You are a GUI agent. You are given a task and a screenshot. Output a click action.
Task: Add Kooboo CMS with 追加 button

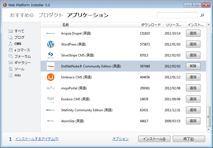[193, 99]
